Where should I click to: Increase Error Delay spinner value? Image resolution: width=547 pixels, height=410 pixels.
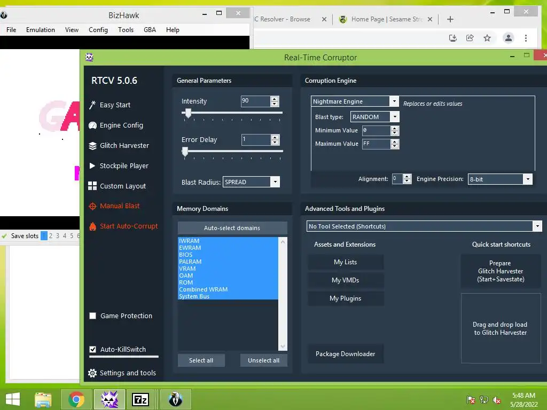coord(275,137)
